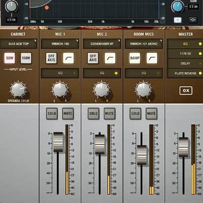Image resolution: width=203 pixels, height=203 pixels.
Task: Click the Mic 1 pan knob
Action: tap(60, 89)
